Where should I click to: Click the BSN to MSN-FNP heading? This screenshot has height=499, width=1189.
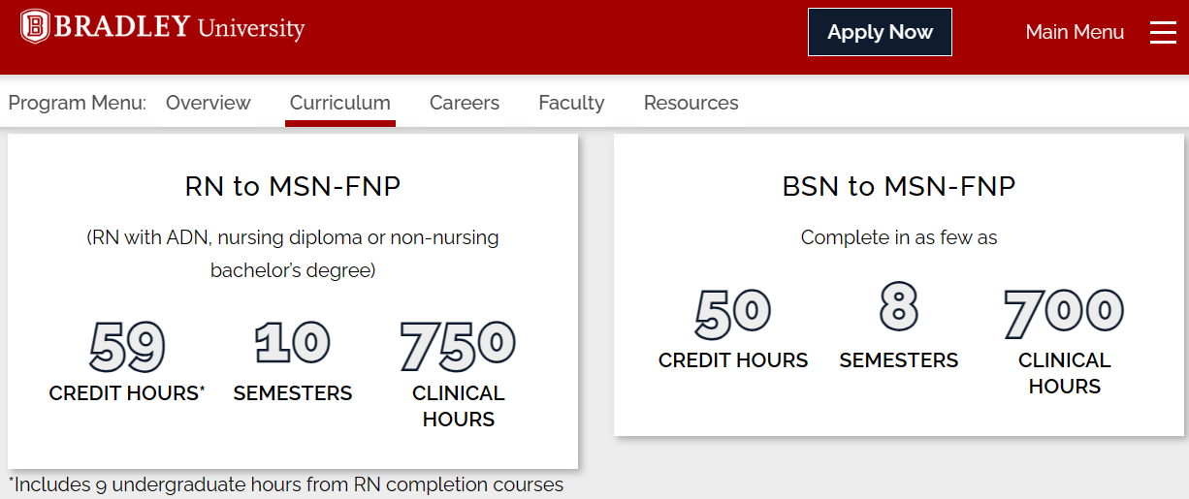[899, 186]
